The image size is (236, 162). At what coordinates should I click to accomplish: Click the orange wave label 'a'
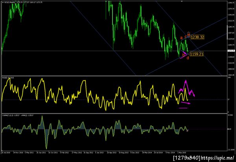pos(181,38)
